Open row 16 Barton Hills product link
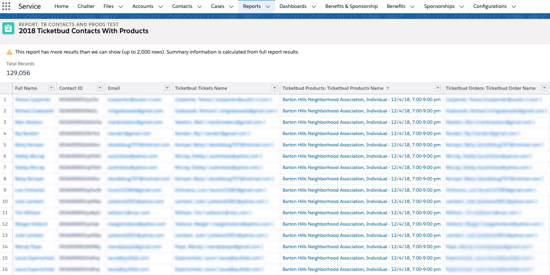The image size is (550, 275). tap(361, 269)
